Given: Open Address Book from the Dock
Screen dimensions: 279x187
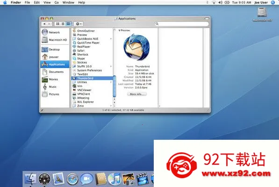Looking at the screenshot, I should [100, 179].
